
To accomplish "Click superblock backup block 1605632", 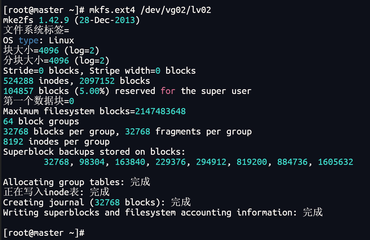I will pyautogui.click(x=336, y=162).
